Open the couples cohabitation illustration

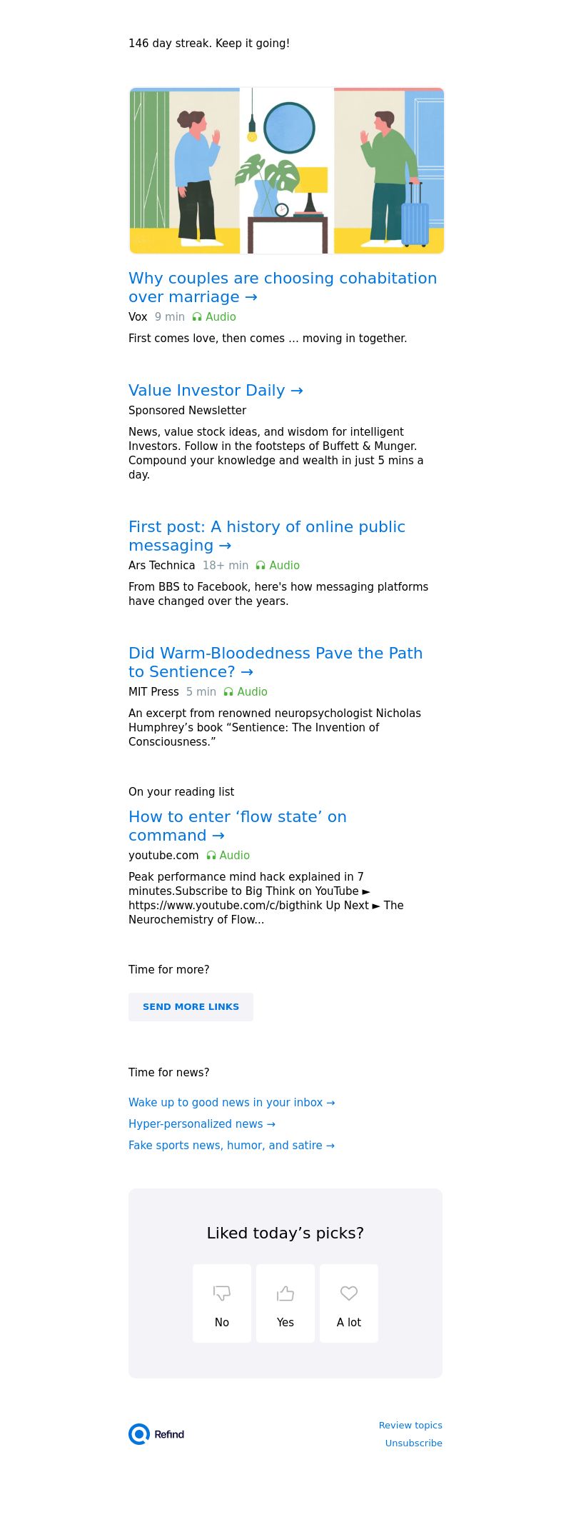click(286, 171)
